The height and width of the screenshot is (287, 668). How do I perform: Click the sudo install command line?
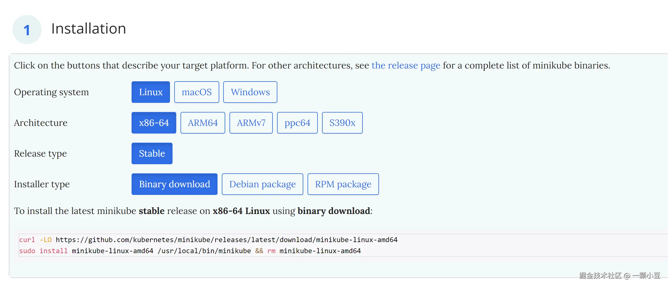[190, 251]
